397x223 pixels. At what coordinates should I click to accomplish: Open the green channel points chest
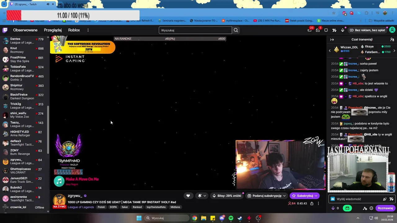pos(347,208)
